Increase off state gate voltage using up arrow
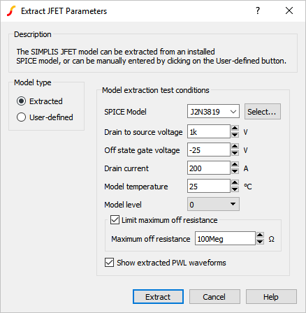Image resolution: width=306 pixels, height=313 pixels. click(235, 146)
